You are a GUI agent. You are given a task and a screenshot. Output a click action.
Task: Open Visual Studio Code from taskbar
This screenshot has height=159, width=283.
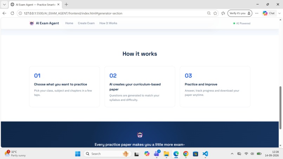[205, 154]
